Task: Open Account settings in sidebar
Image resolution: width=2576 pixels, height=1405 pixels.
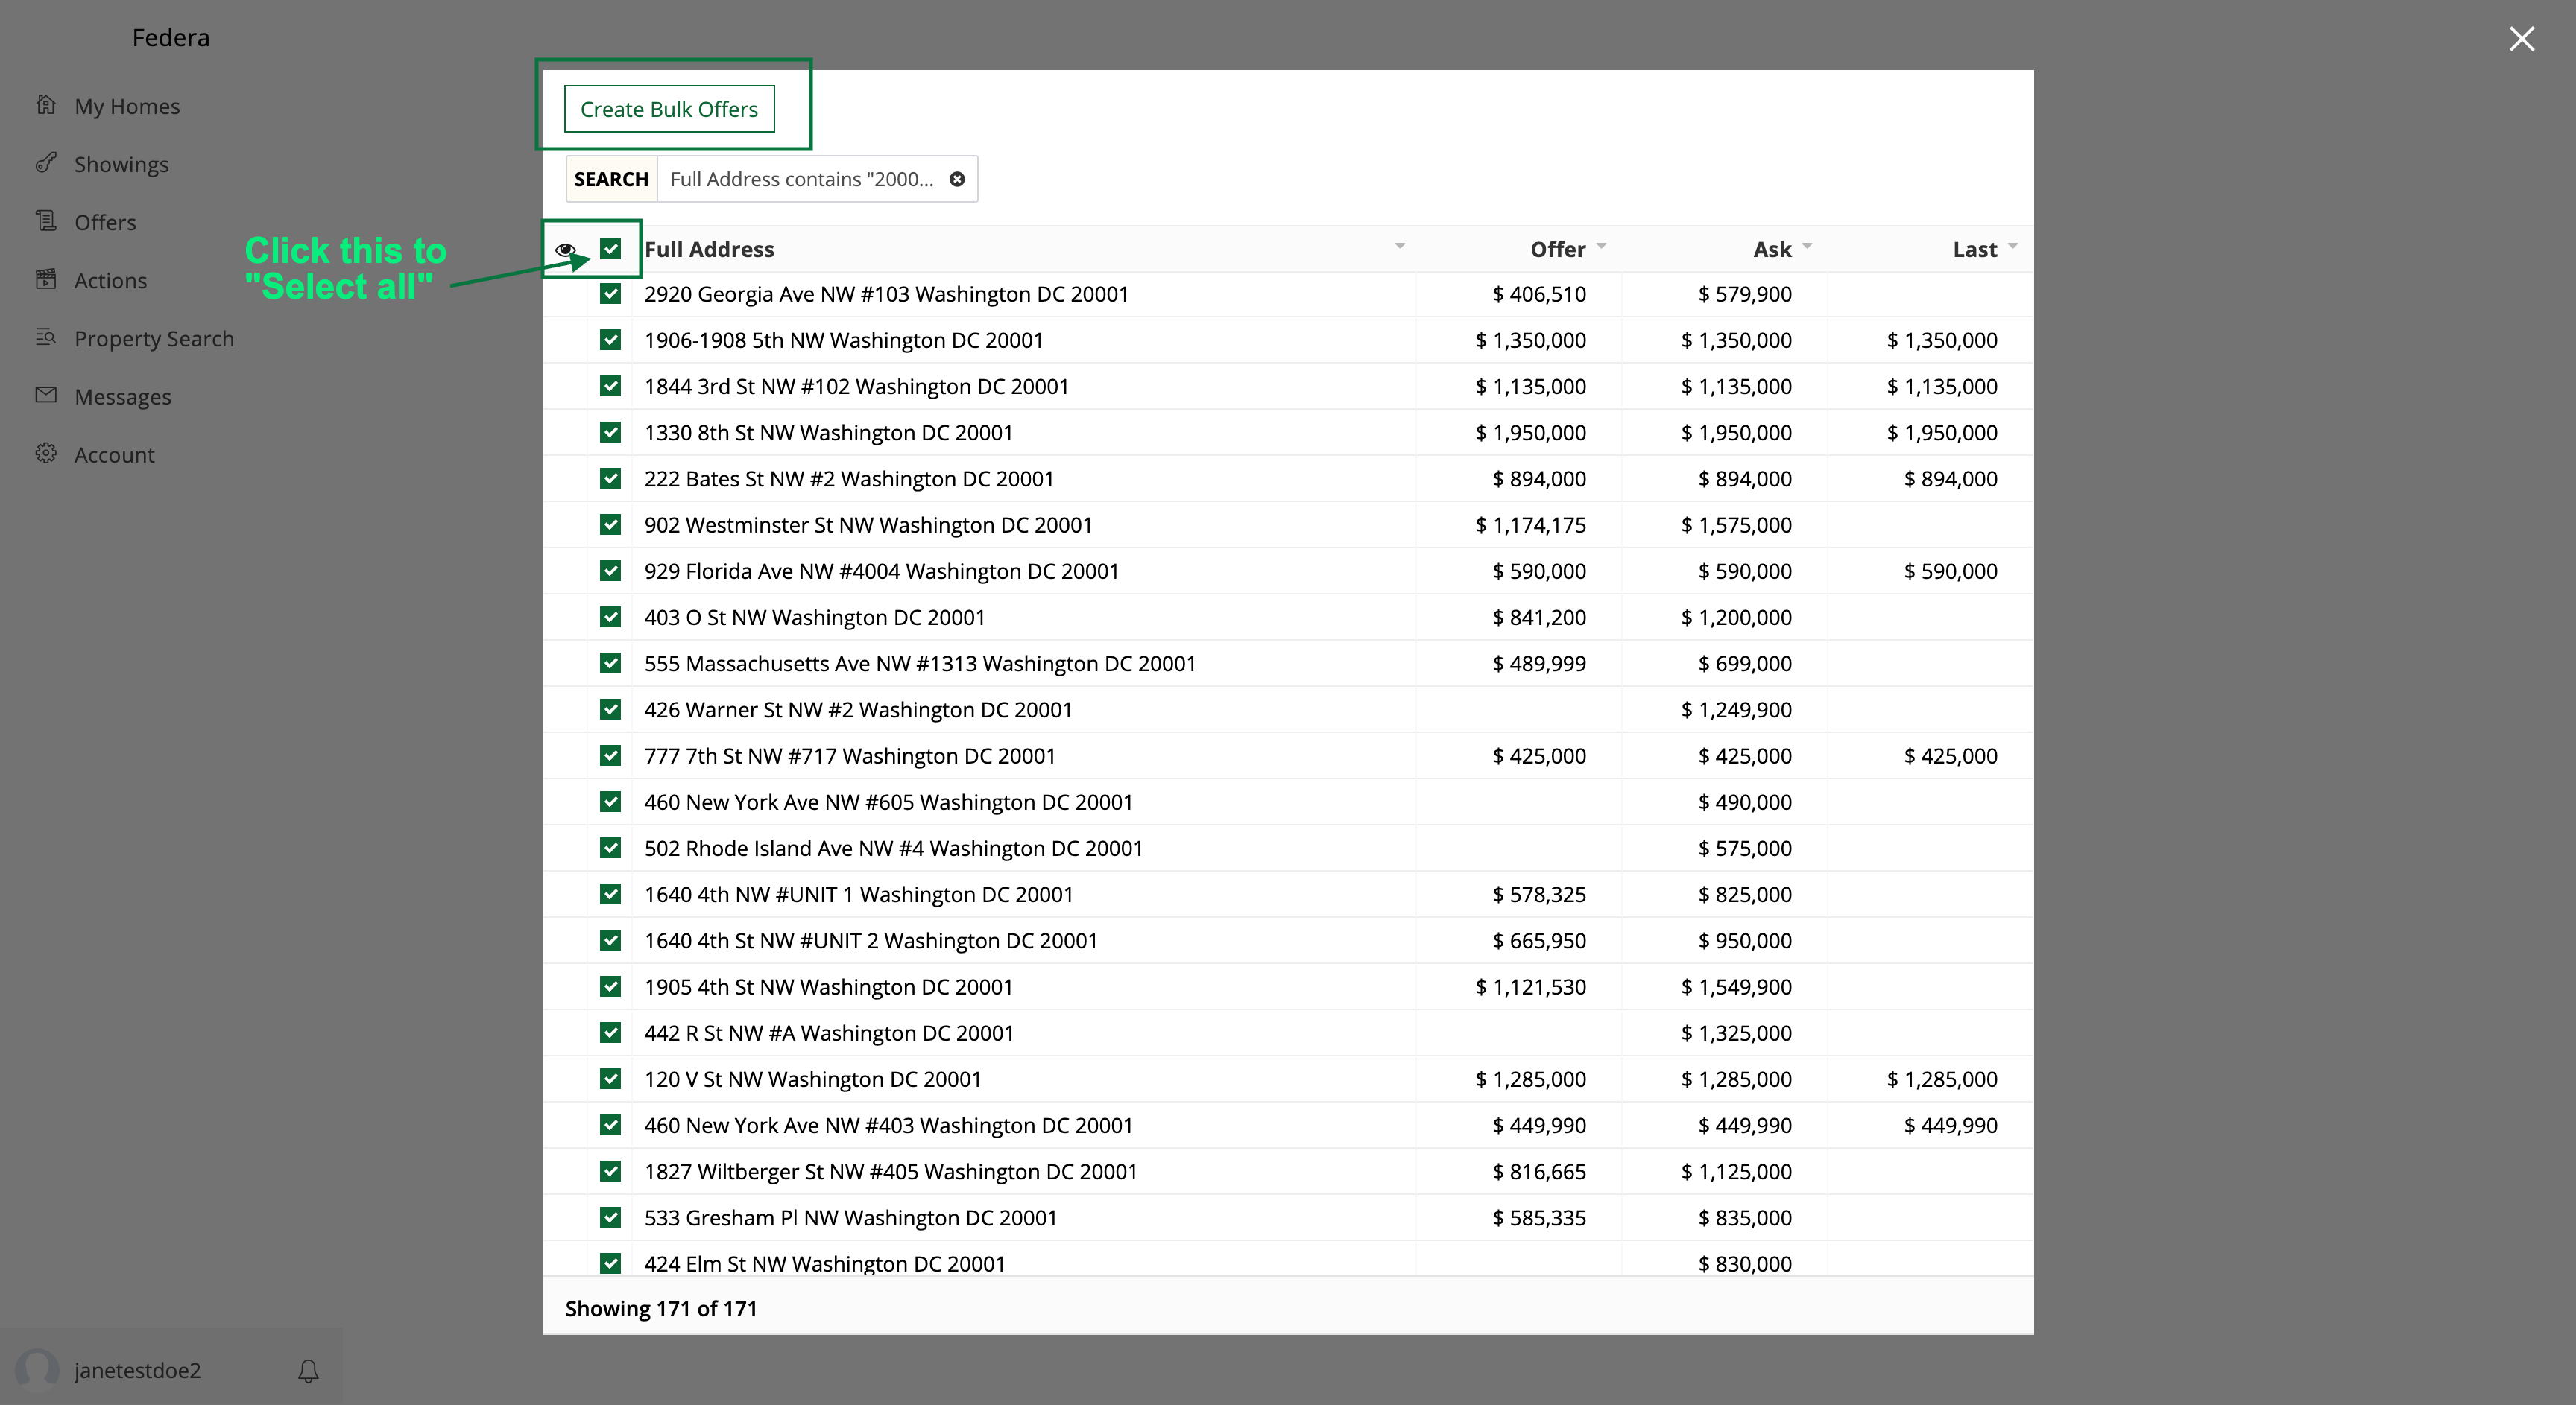Action: pyautogui.click(x=114, y=454)
